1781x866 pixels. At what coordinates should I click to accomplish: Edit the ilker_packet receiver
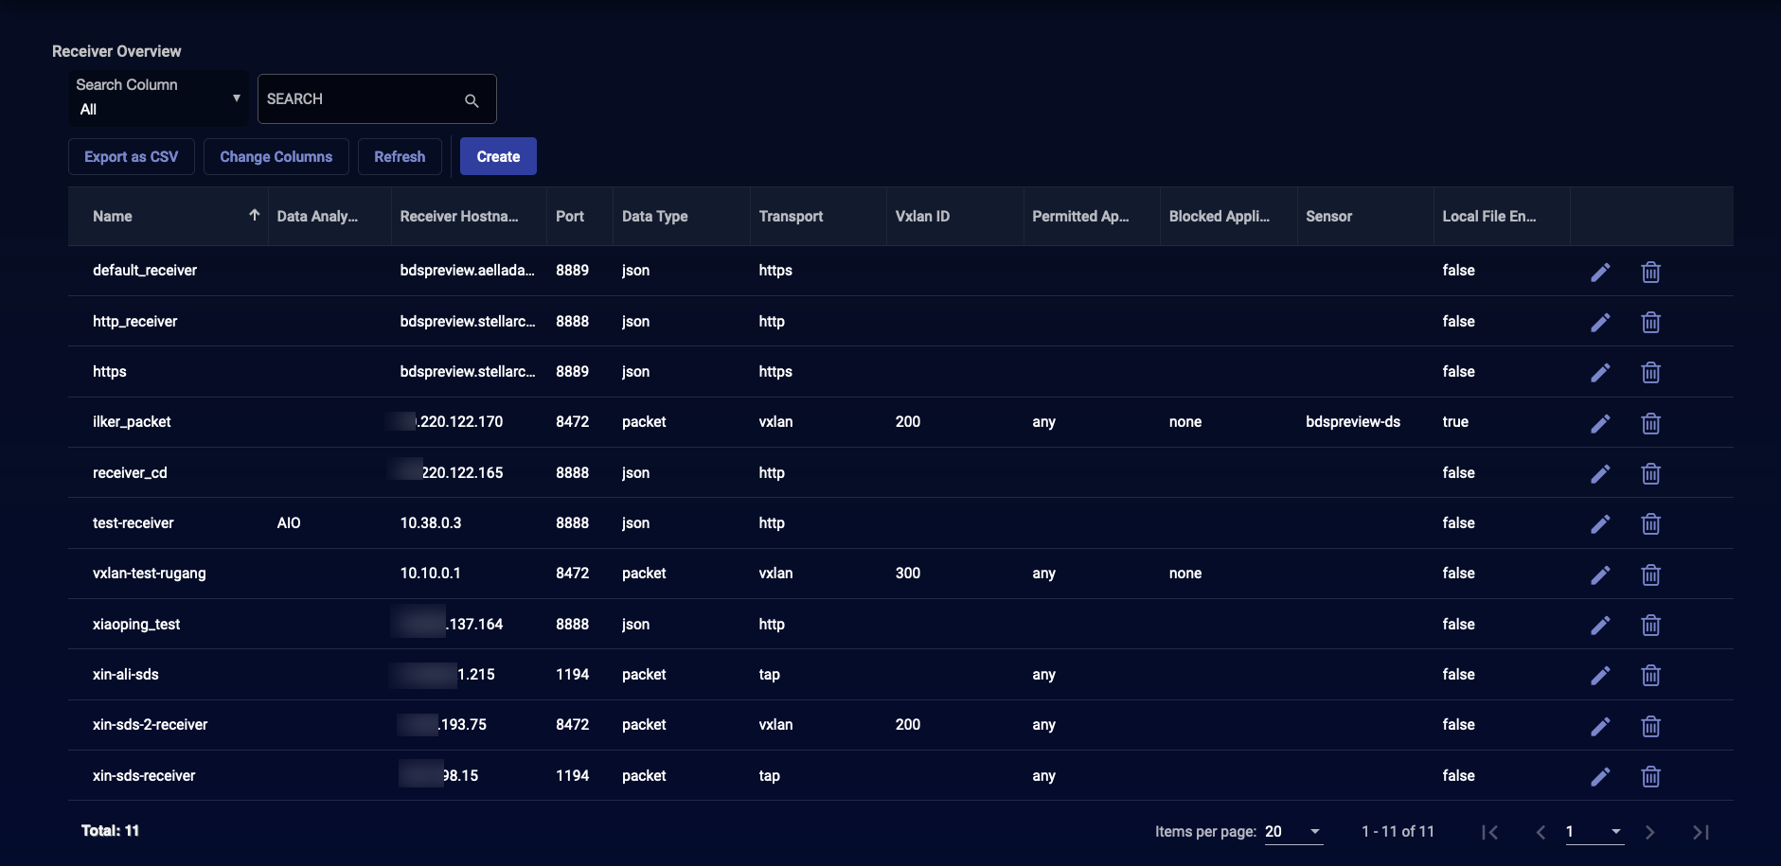[x=1600, y=424]
